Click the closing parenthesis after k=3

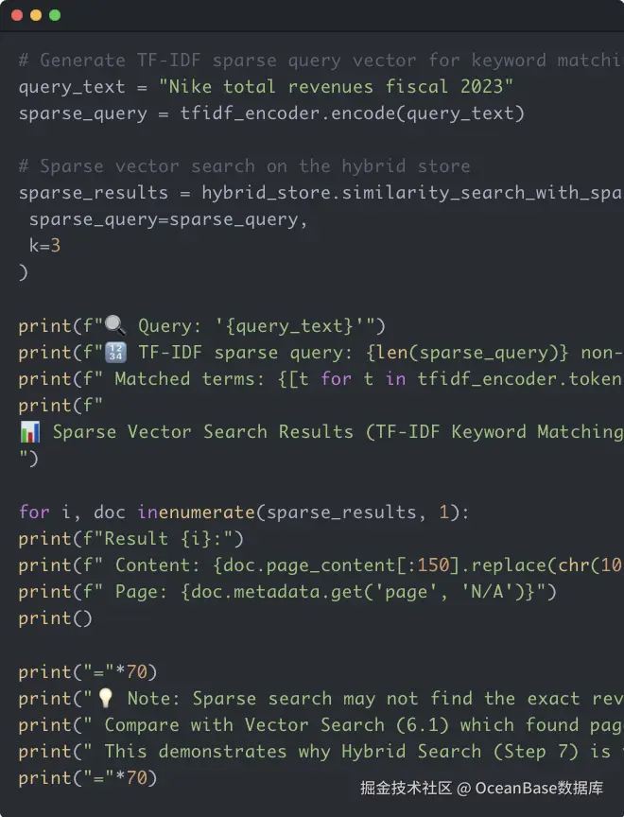pyautogui.click(x=24, y=272)
